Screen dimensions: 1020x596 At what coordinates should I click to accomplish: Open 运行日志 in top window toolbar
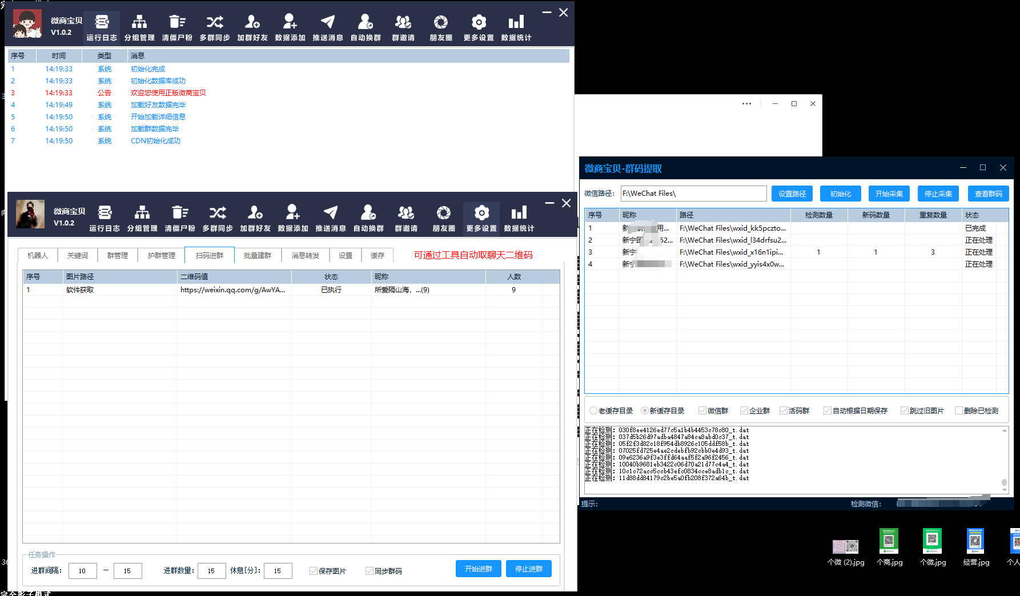[x=102, y=28]
